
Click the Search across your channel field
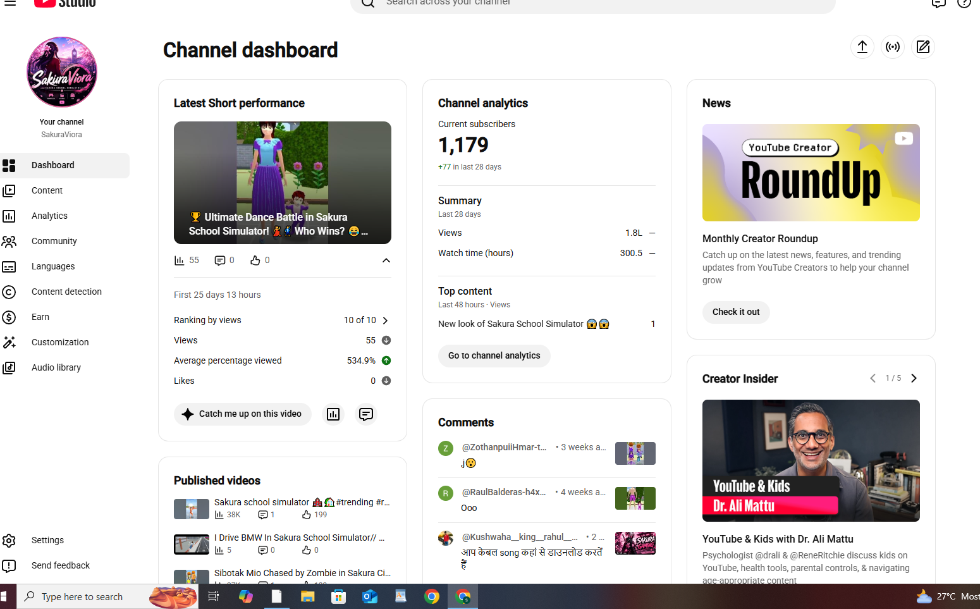[x=593, y=4]
